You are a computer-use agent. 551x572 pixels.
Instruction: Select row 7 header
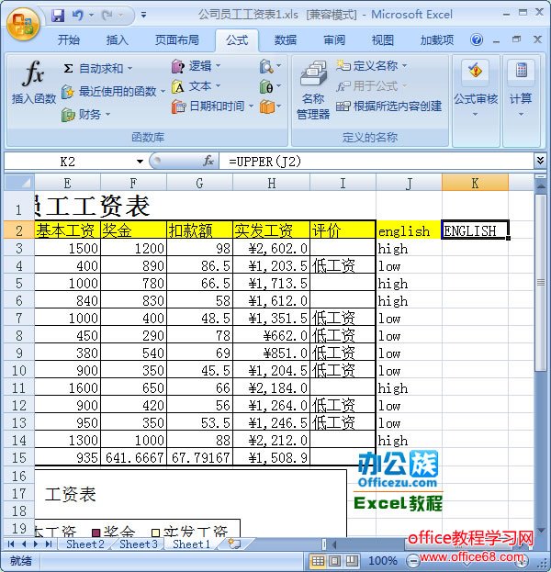[19, 318]
